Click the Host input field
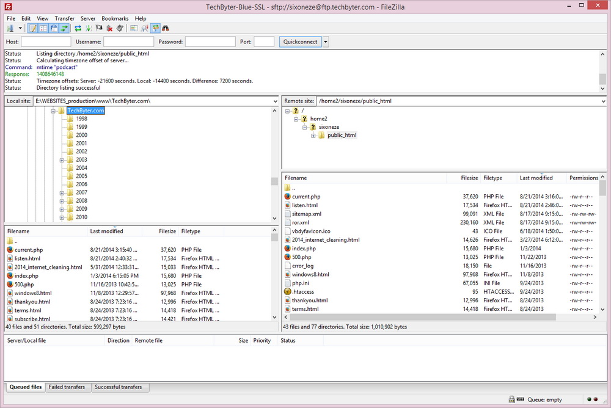 click(46, 42)
